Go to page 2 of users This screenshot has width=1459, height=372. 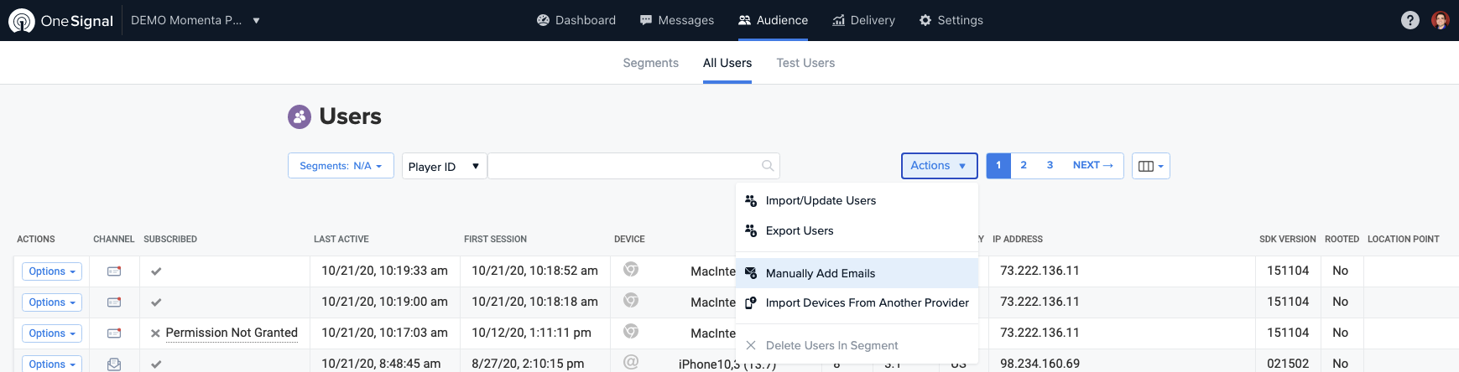pos(1024,165)
